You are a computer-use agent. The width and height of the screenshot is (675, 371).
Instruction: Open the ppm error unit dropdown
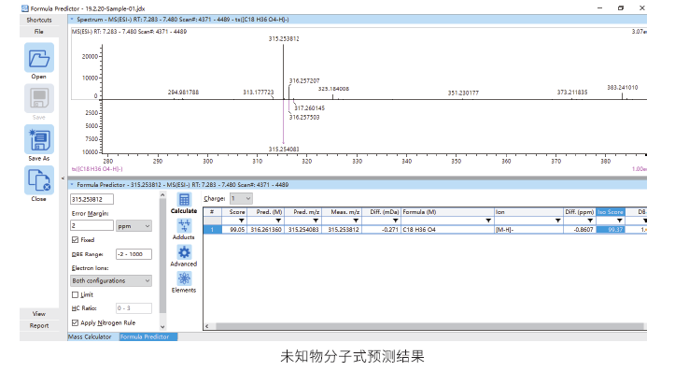click(134, 226)
